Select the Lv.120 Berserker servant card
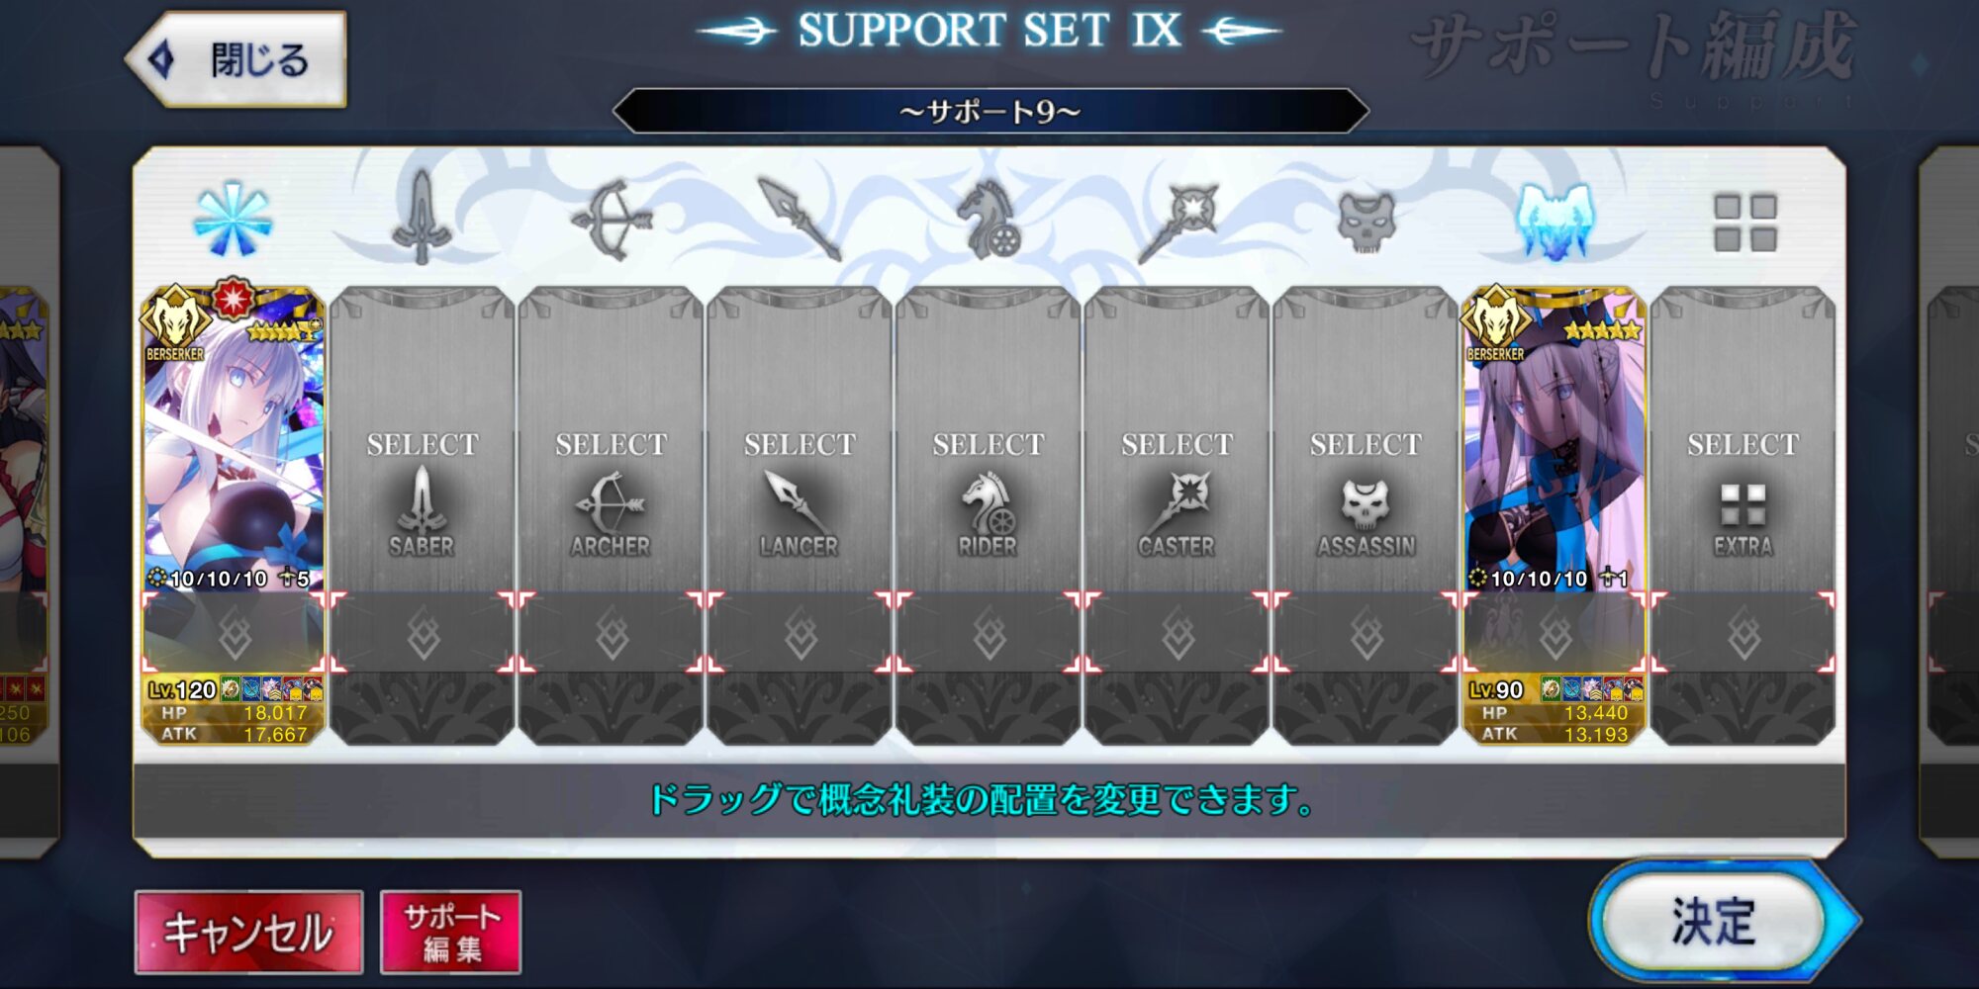 [x=234, y=514]
